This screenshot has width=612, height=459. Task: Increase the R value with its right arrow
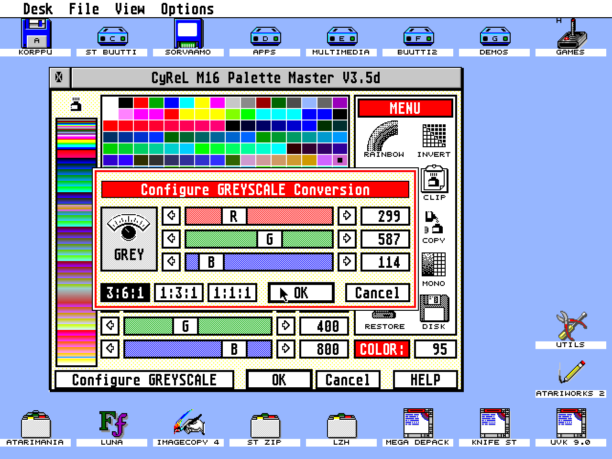(x=347, y=217)
